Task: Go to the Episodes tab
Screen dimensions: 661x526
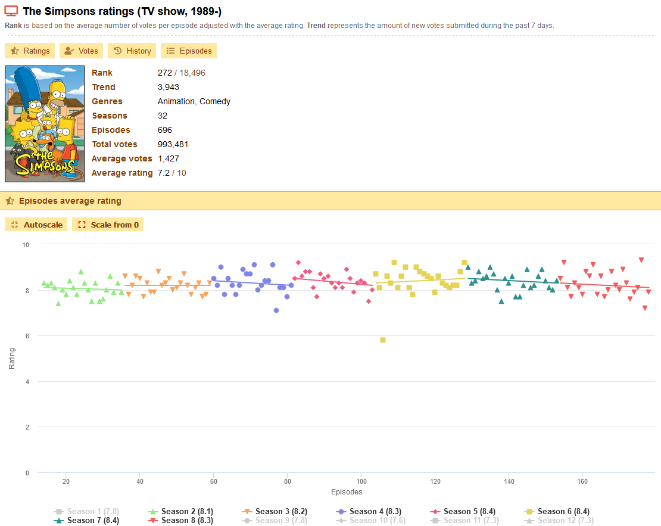Action: click(189, 51)
